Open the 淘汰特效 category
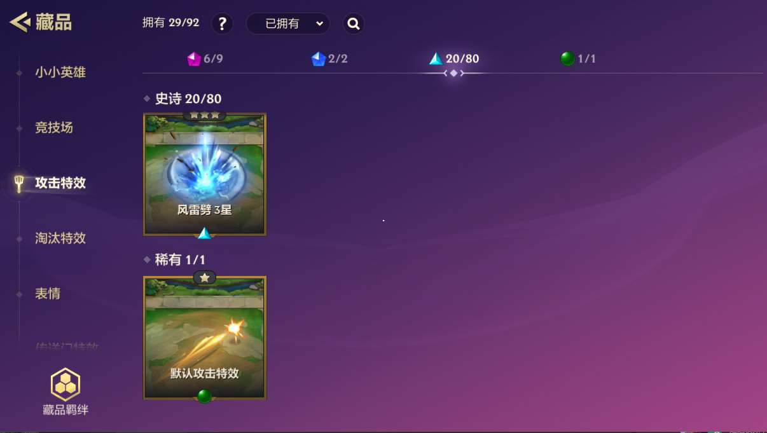This screenshot has height=433, width=767. [60, 238]
